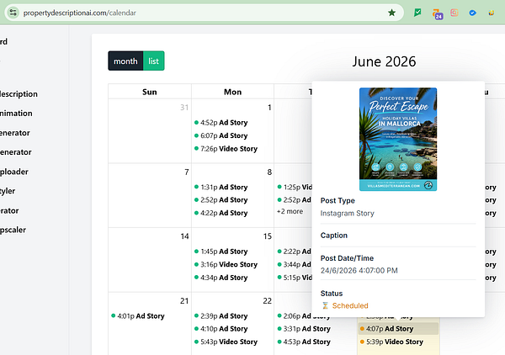This screenshot has width=505, height=355.
Task: Open the green checkmark flag extension
Action: (417, 13)
